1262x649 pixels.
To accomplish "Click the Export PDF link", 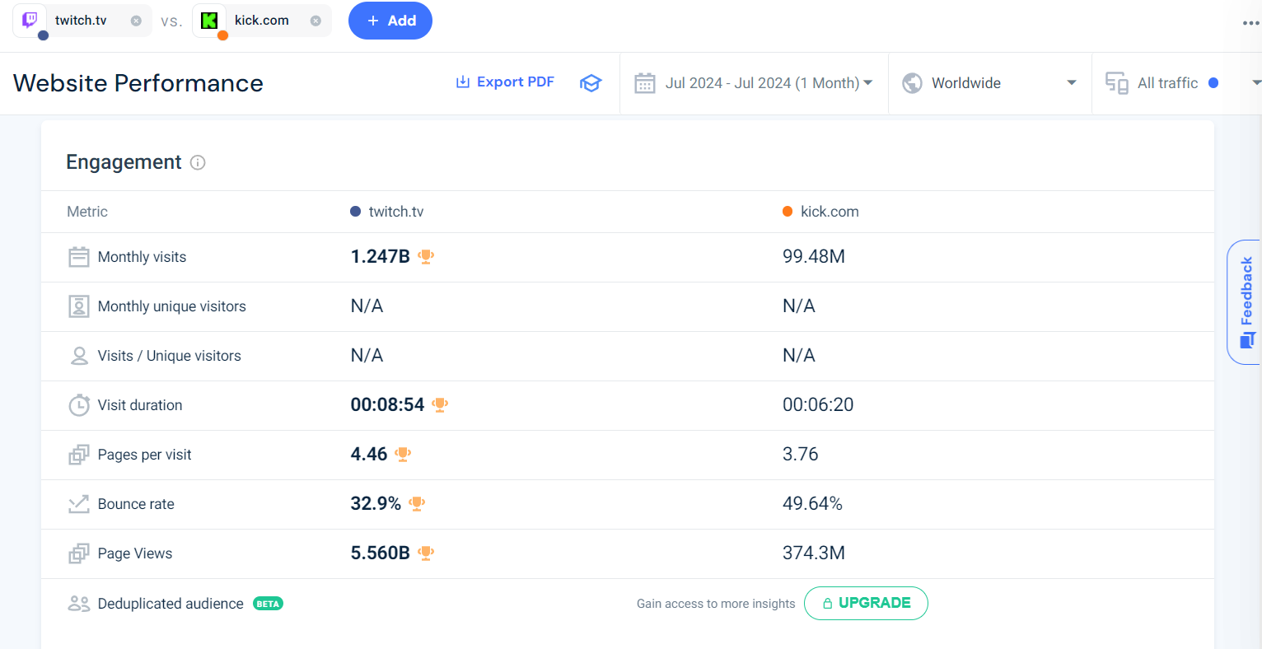I will 505,82.
